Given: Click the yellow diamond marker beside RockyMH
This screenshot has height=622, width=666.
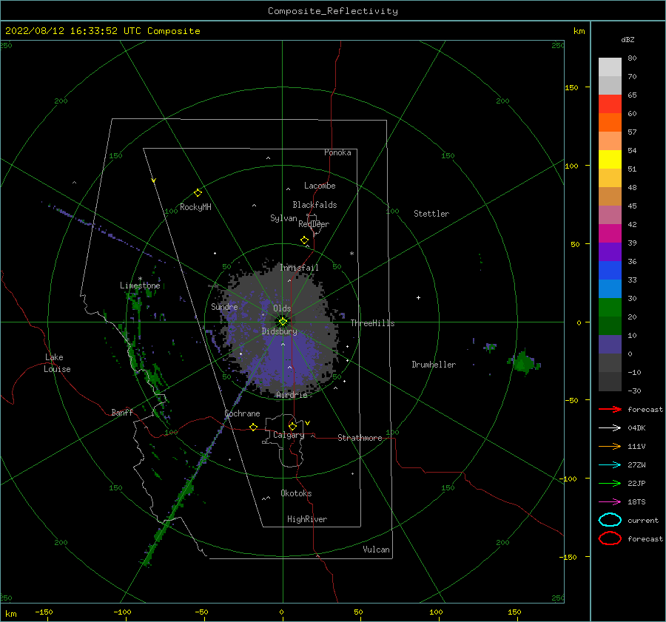Looking at the screenshot, I should (x=198, y=193).
